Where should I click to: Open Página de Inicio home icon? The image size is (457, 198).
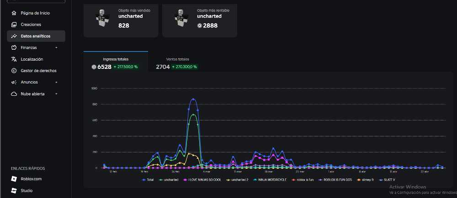[x=14, y=13]
